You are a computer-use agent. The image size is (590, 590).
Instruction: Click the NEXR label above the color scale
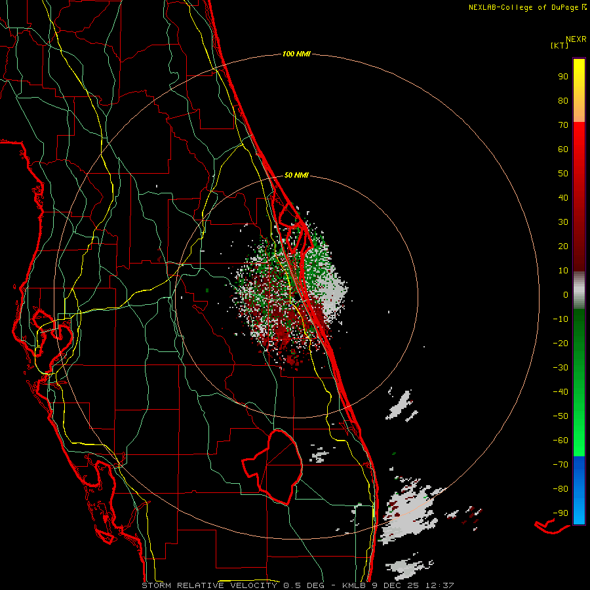coord(576,39)
